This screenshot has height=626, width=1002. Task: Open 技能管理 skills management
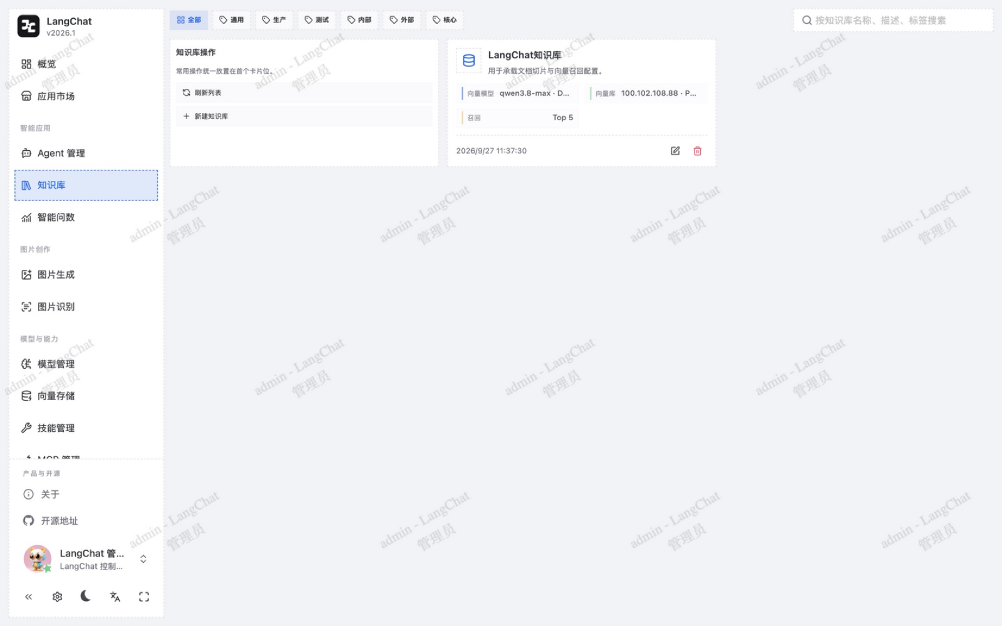tap(86, 428)
